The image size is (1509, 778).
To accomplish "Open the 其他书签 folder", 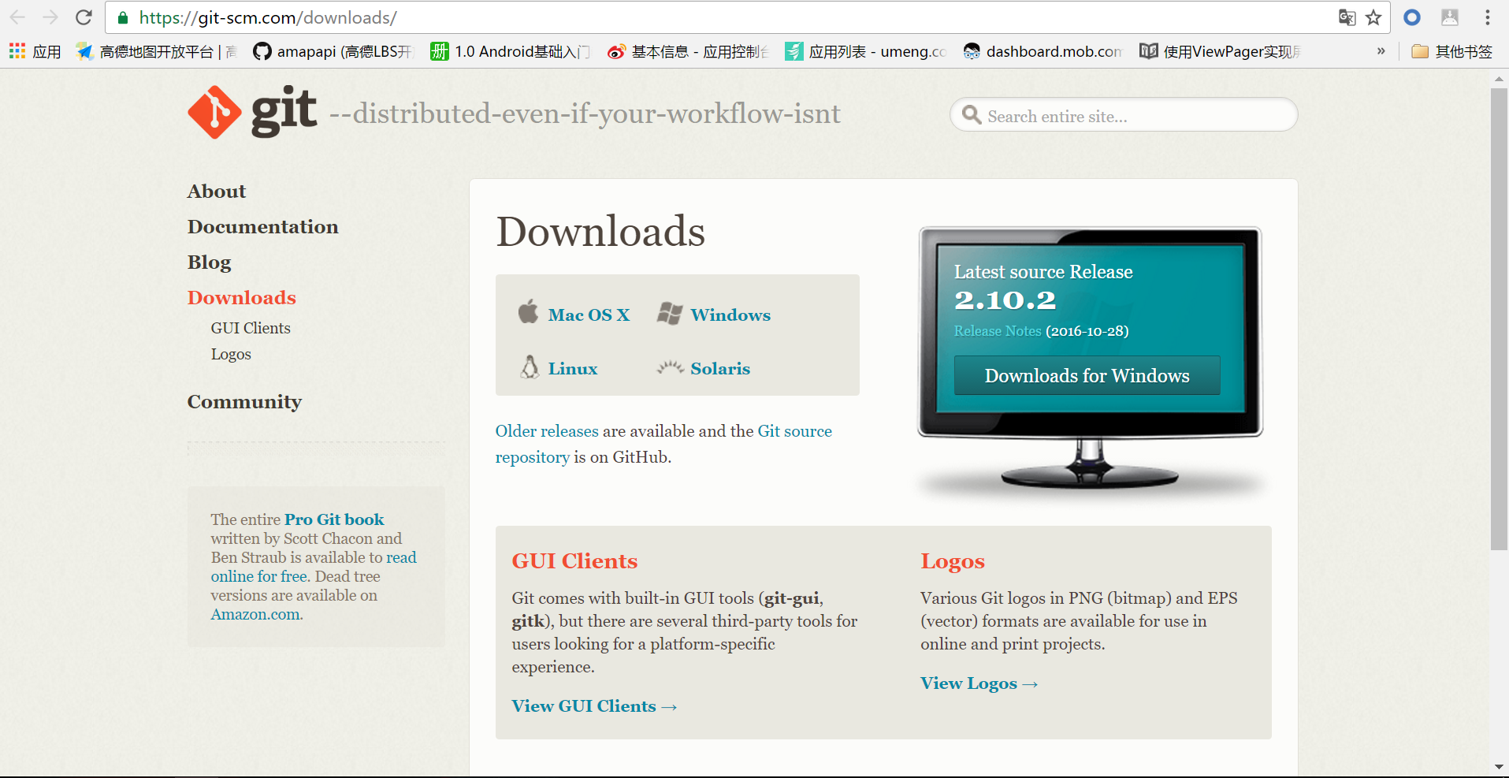I will (x=1452, y=51).
